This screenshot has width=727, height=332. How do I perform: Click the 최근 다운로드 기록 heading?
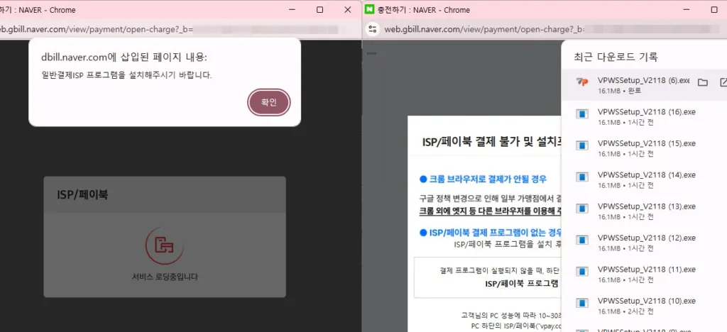(x=616, y=57)
